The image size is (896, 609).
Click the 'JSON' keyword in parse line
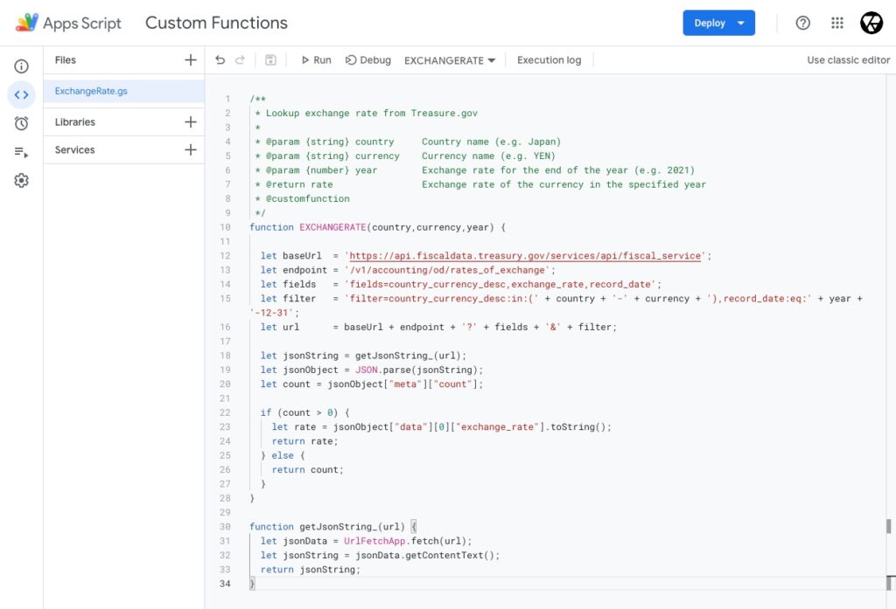click(367, 370)
